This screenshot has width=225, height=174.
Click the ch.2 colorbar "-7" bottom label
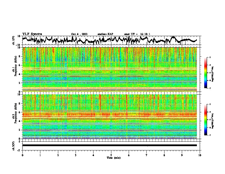tap(209, 135)
